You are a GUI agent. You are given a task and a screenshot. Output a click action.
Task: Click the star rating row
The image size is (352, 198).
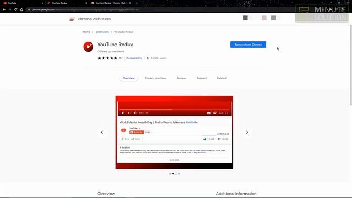pyautogui.click(x=108, y=58)
